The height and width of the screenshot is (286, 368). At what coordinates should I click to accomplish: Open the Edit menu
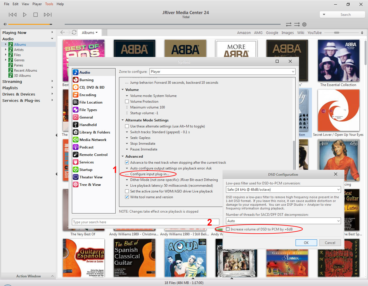[x=16, y=4]
